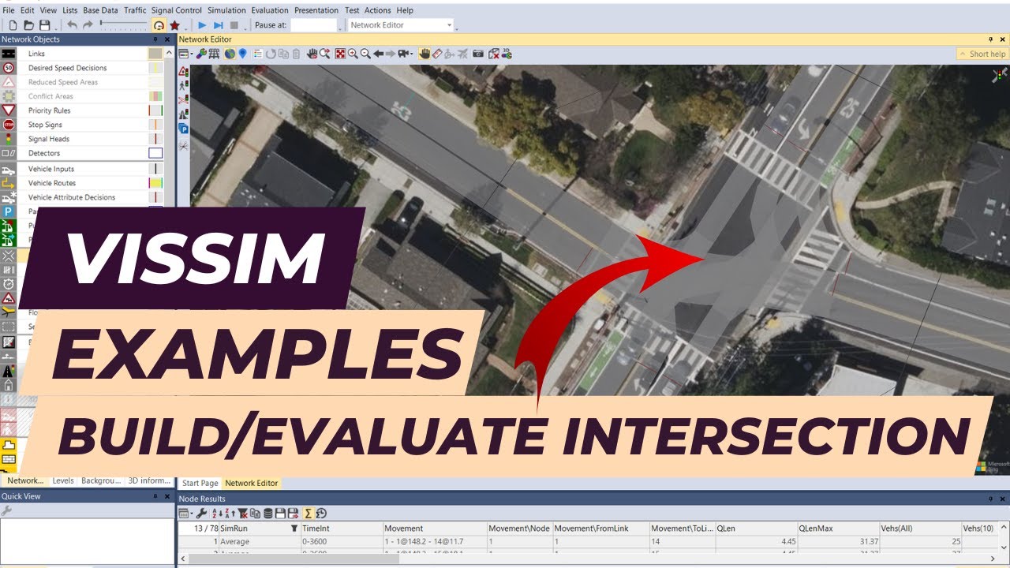Open the Simulation menu
This screenshot has height=568, width=1010.
pos(226,10)
